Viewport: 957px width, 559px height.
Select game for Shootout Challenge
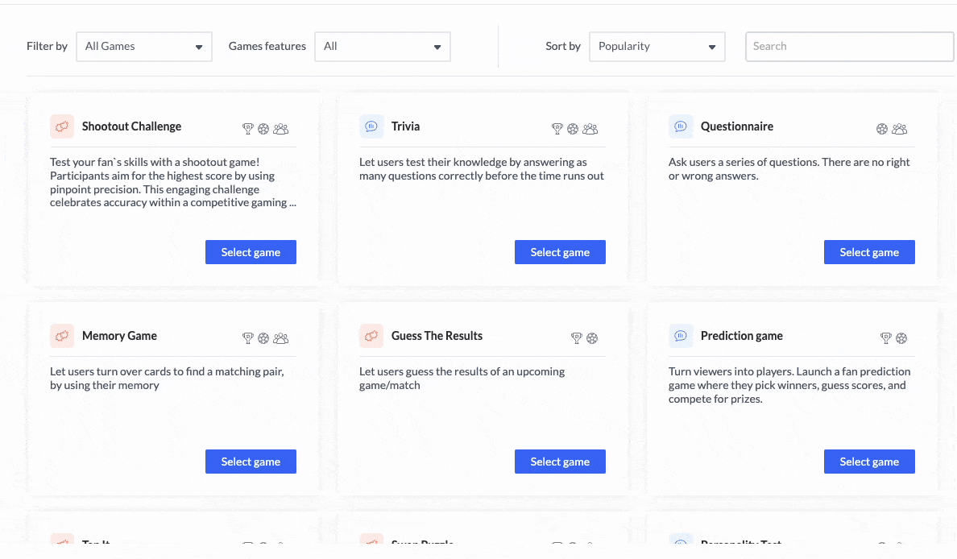tap(251, 252)
